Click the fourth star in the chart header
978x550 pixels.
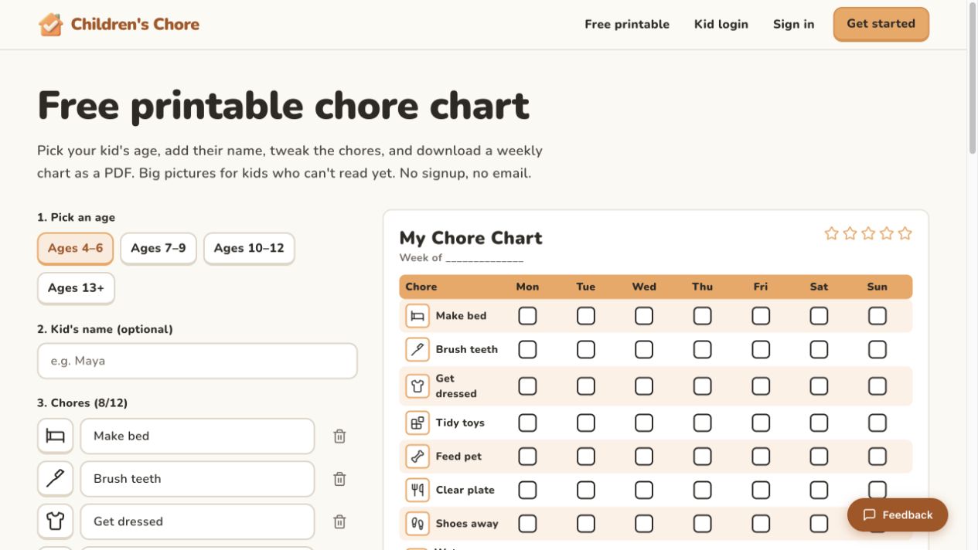(887, 233)
